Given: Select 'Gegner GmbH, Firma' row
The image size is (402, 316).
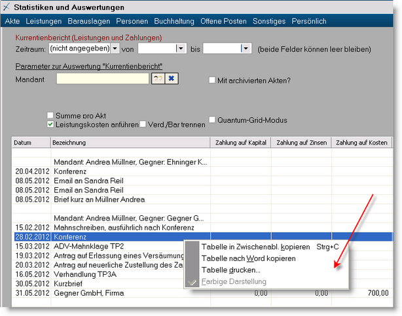Looking at the screenshot, I should [202, 293].
